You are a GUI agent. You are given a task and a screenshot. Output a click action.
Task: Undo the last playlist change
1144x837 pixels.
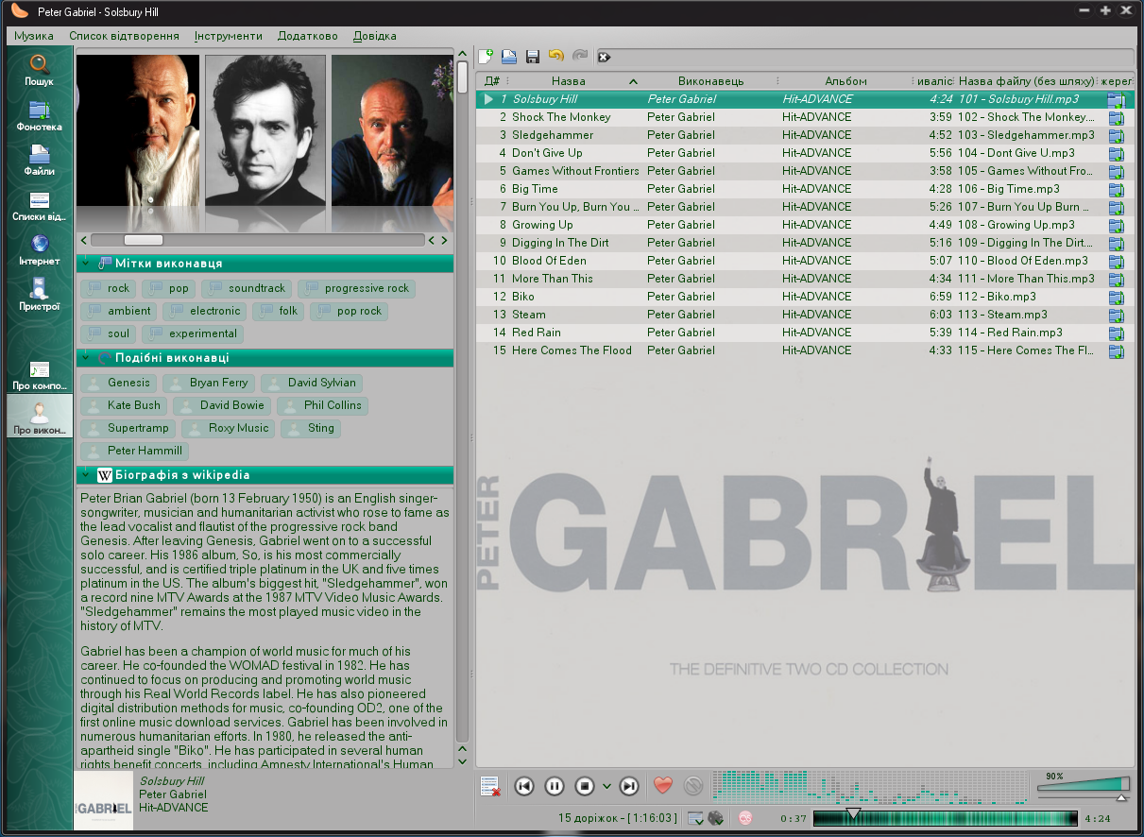[x=556, y=57]
